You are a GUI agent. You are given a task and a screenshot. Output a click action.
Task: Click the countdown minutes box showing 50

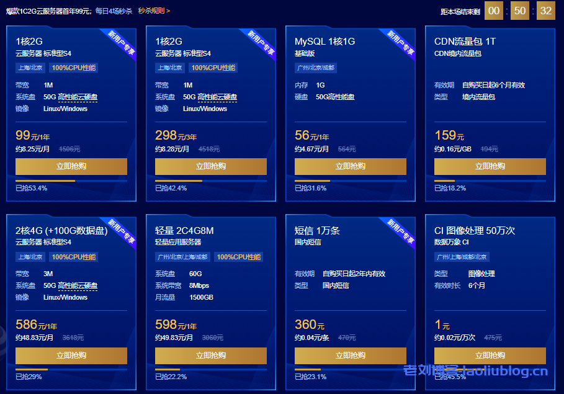tap(520, 11)
